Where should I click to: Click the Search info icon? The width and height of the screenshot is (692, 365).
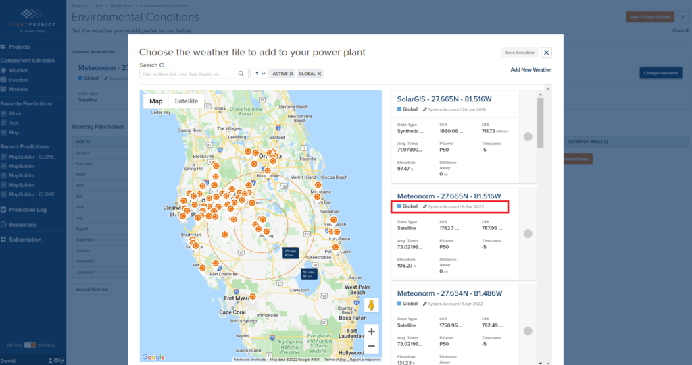point(162,65)
